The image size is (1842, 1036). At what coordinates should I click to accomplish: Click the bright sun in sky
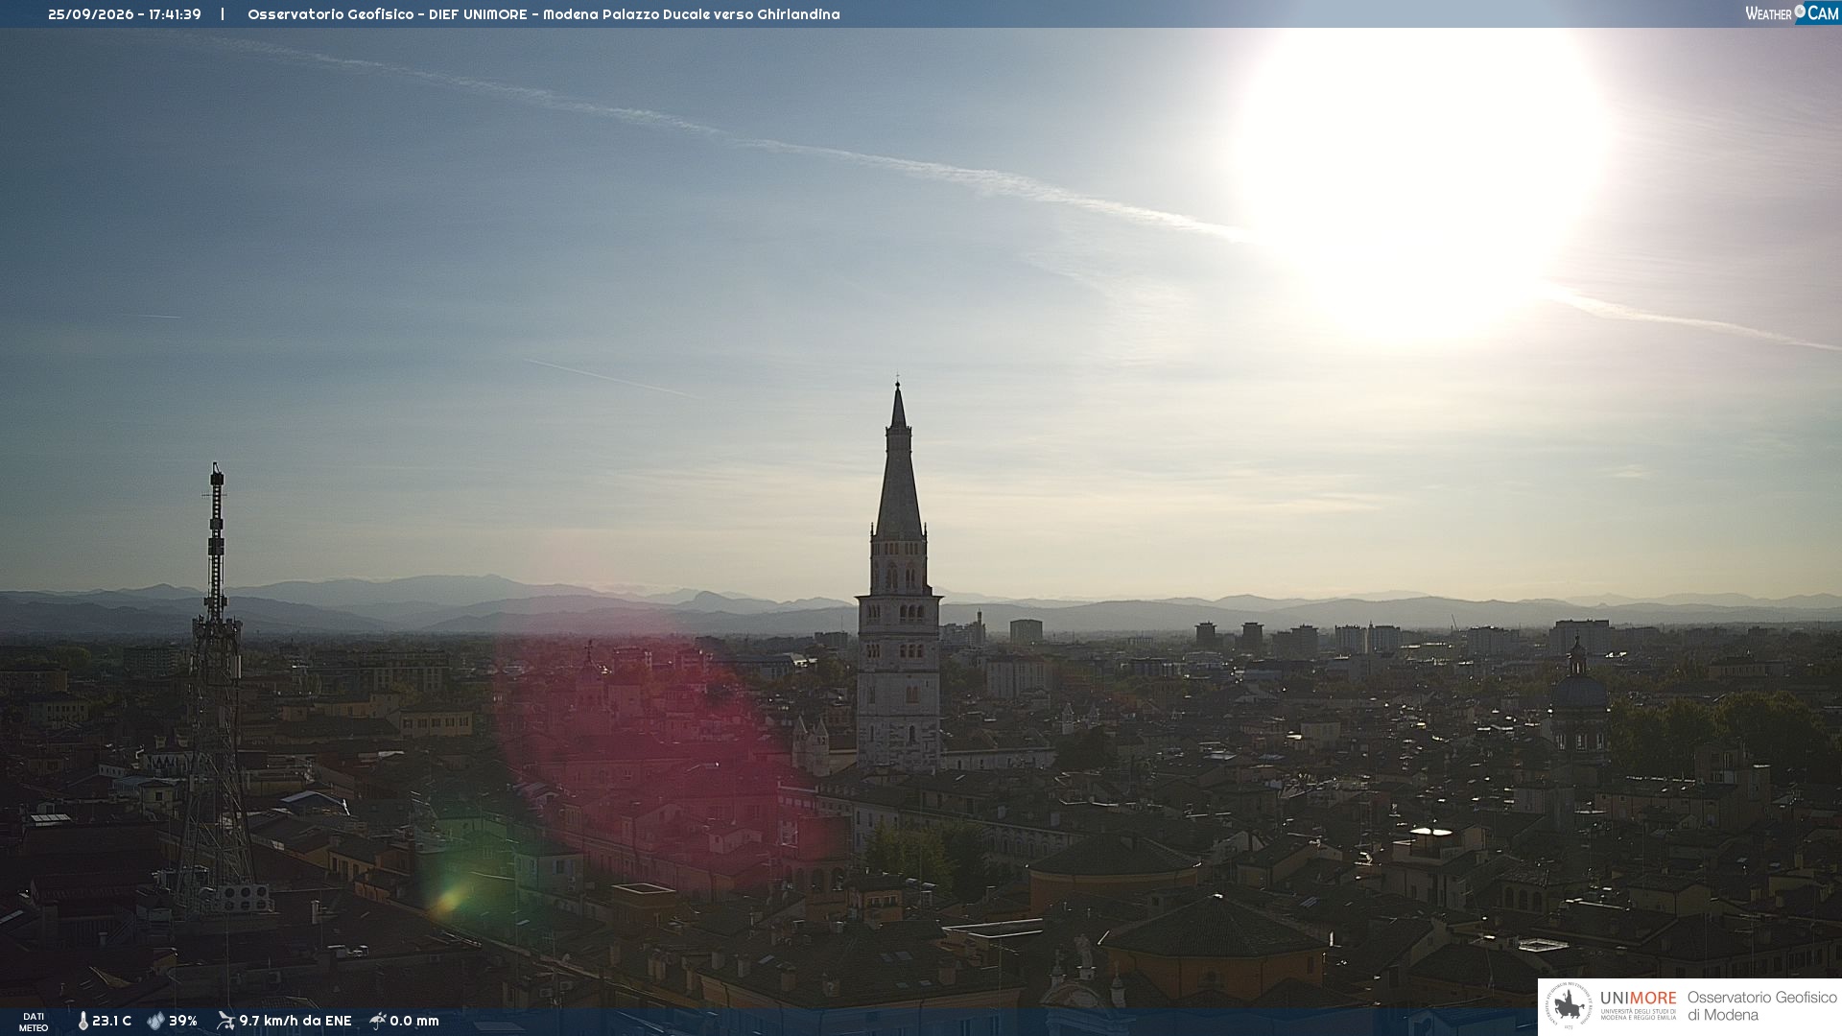pos(1423,182)
